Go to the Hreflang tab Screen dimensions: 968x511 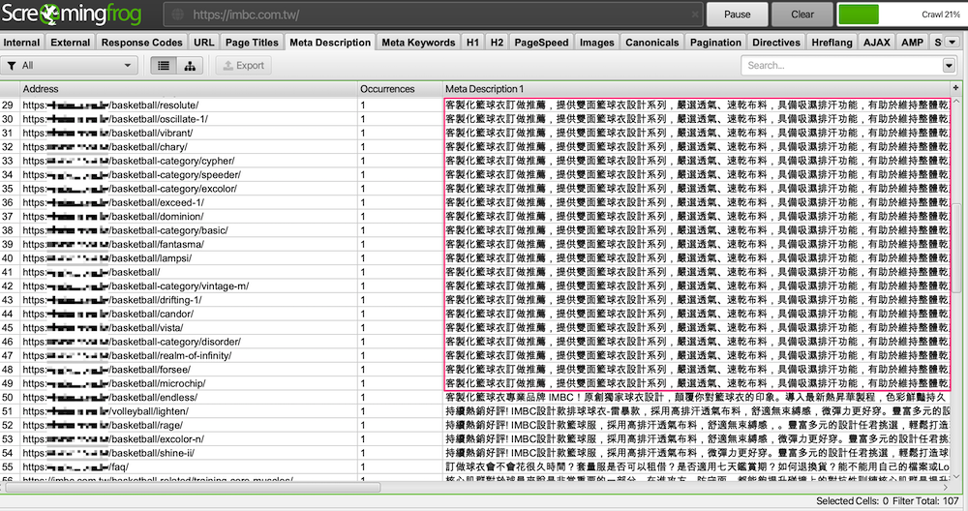click(832, 43)
